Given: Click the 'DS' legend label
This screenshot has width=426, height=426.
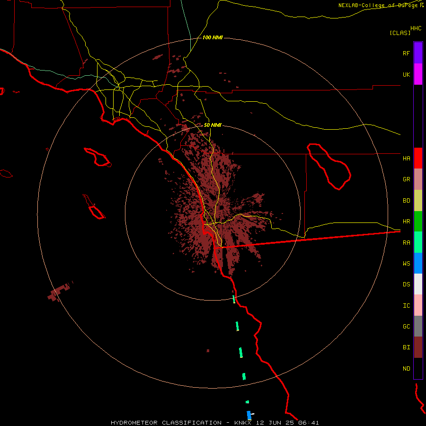Looking at the screenshot, I should coord(406,284).
